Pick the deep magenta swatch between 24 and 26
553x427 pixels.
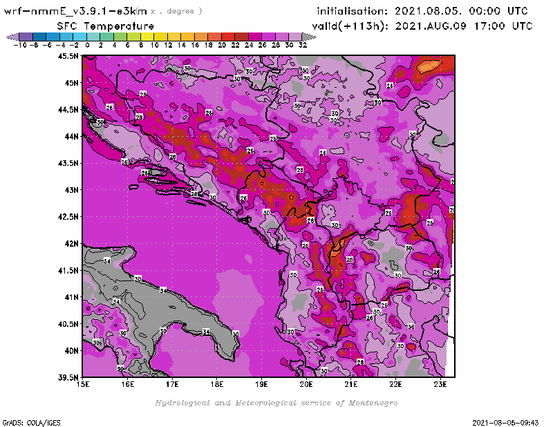click(x=254, y=37)
